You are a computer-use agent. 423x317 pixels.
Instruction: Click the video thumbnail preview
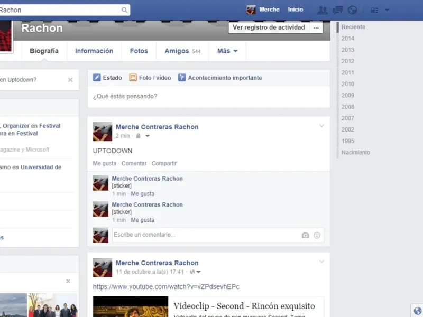(x=131, y=307)
